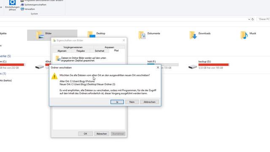270x152 pixels.
Task: Close the Eigenschaften von Bilder window
Action: click(x=124, y=41)
